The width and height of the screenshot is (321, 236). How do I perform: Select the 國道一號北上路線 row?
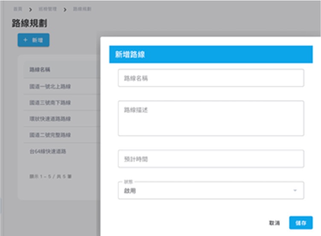[50, 87]
